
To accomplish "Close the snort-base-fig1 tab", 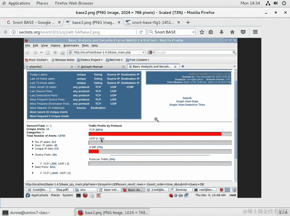I will (x=178, y=22).
